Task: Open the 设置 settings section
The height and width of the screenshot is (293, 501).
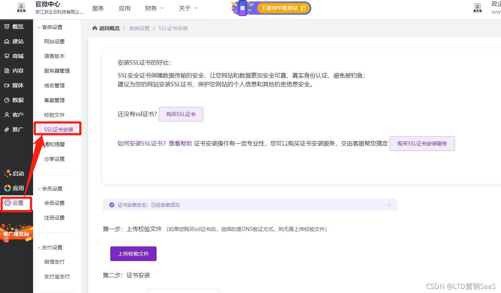Action: [x=16, y=203]
